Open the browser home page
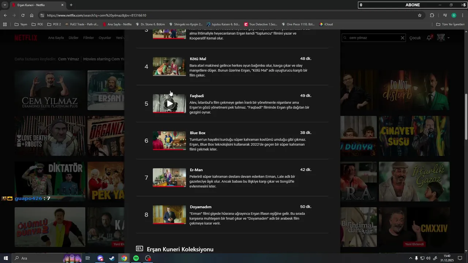 click(x=32, y=15)
